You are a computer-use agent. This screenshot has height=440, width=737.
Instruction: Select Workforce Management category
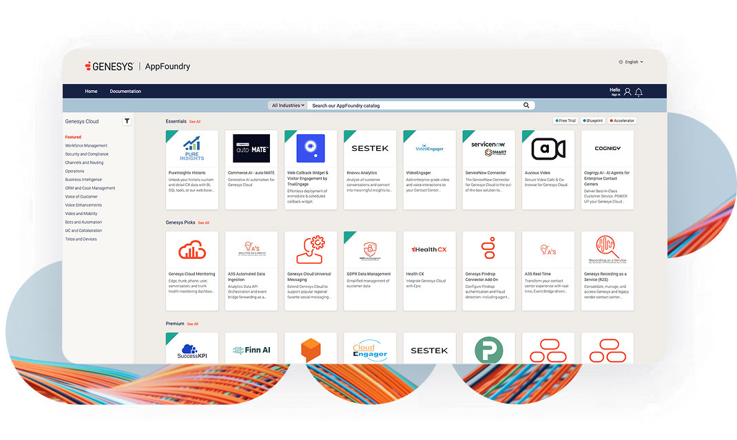point(86,146)
